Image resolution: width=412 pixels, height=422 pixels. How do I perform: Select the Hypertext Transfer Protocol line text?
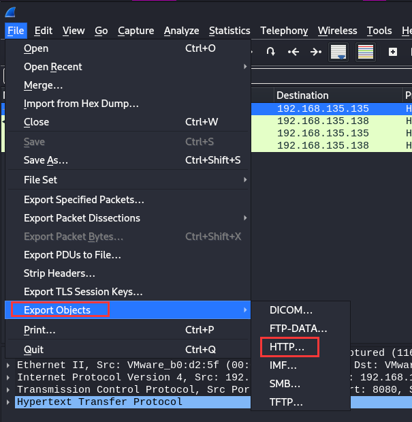coord(99,402)
